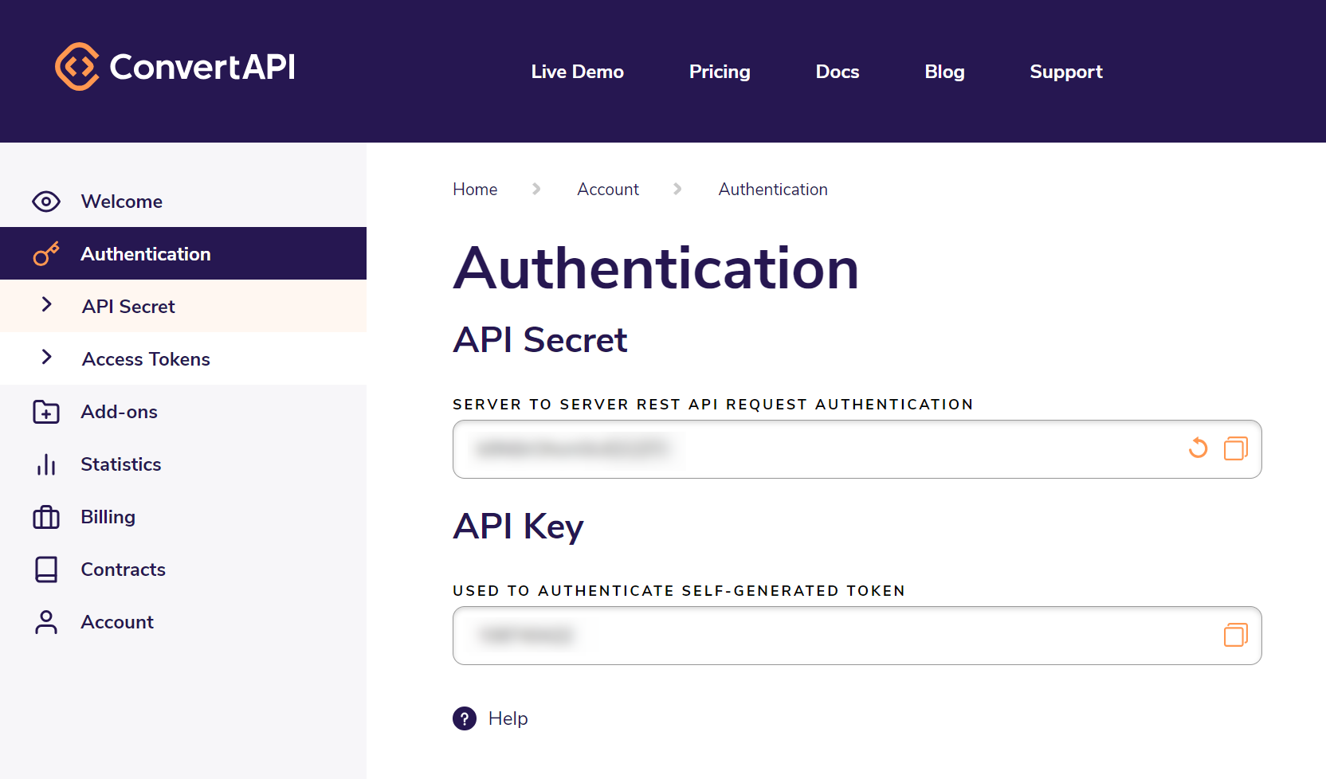Screen dimensions: 1326x779
Task: Go to Docs in the header
Action: point(837,72)
